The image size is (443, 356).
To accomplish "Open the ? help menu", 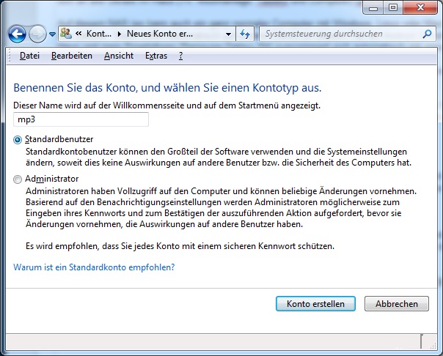I will click(181, 56).
